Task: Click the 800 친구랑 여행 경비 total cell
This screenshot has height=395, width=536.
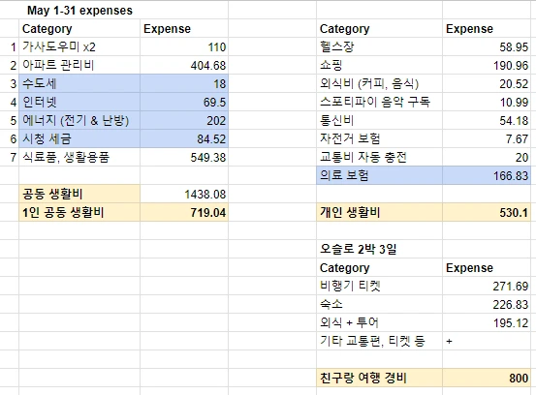Action: pyautogui.click(x=487, y=378)
